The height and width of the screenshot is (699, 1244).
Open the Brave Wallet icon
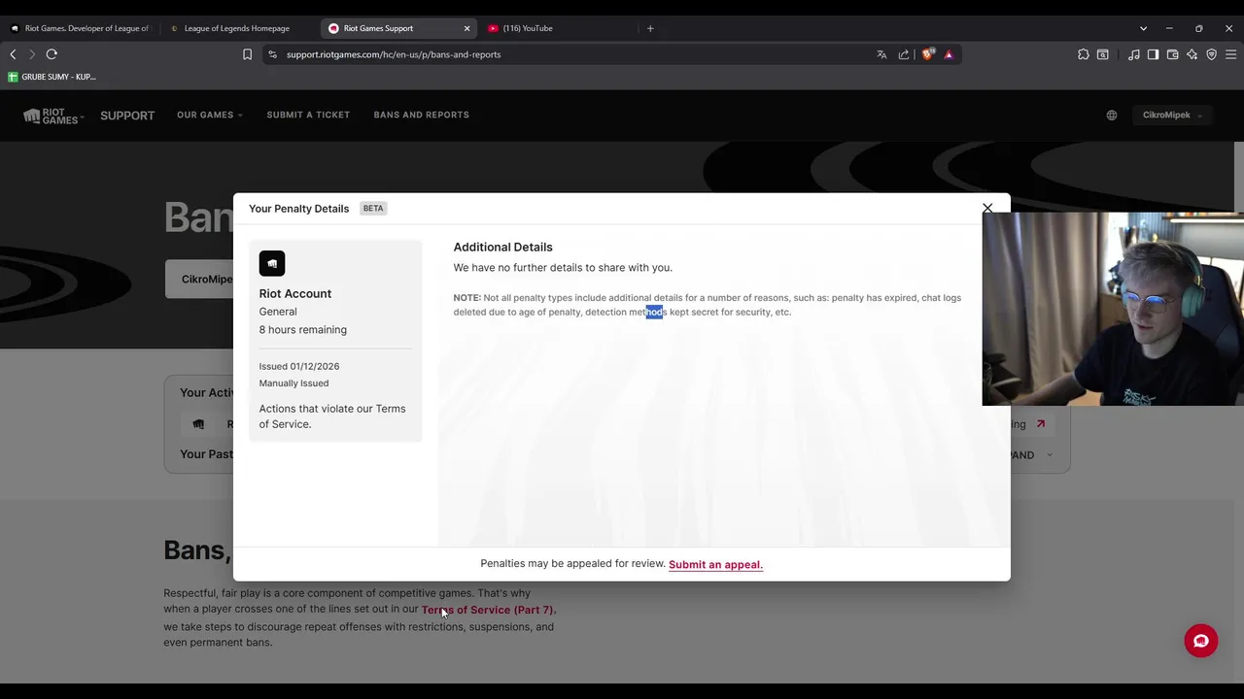[x=1172, y=54]
